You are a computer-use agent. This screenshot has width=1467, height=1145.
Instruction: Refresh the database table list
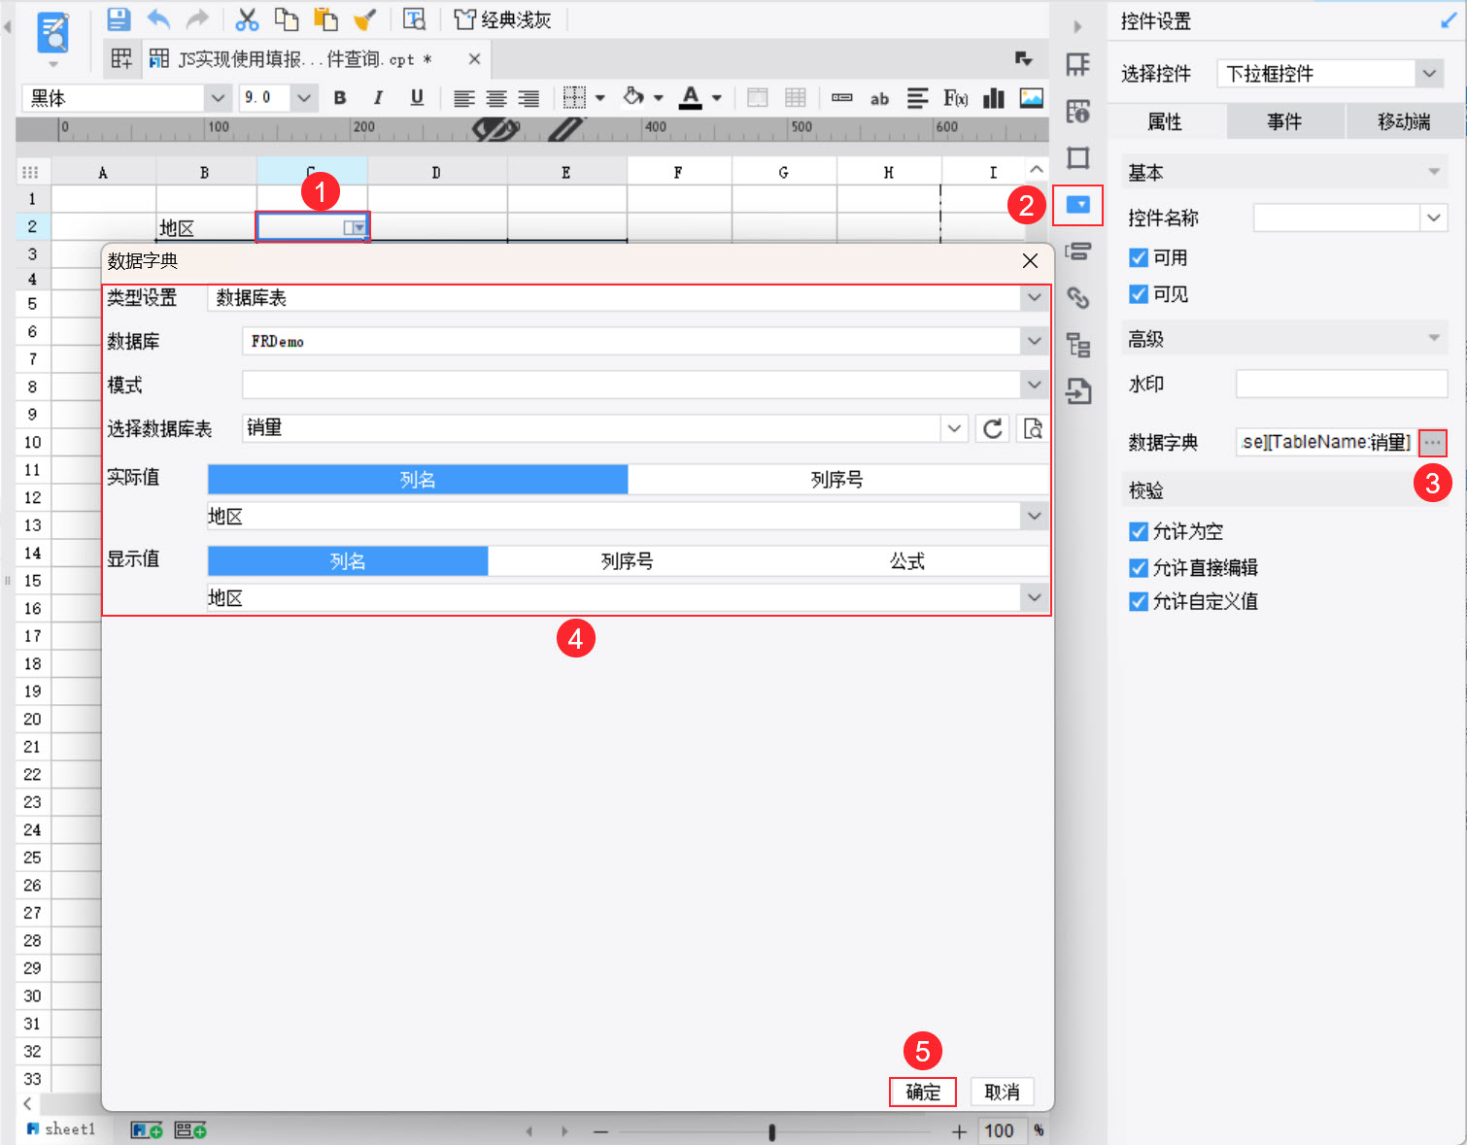[992, 428]
